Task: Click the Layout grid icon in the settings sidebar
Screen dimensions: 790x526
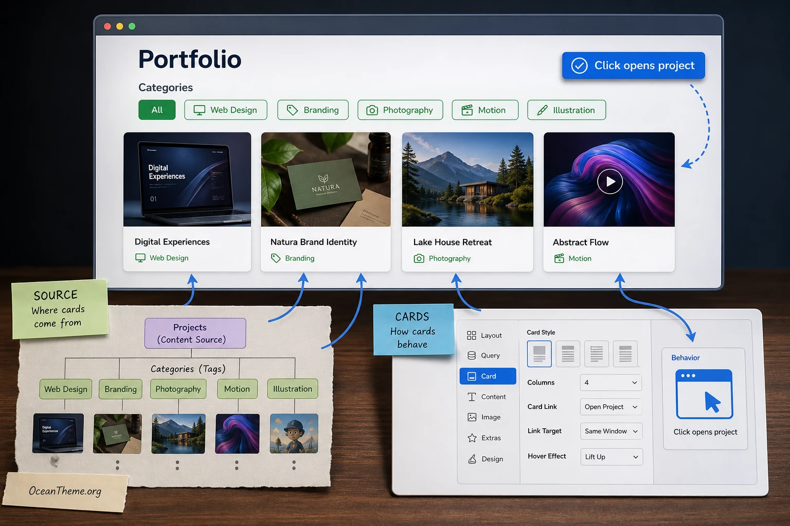Action: pyautogui.click(x=472, y=335)
